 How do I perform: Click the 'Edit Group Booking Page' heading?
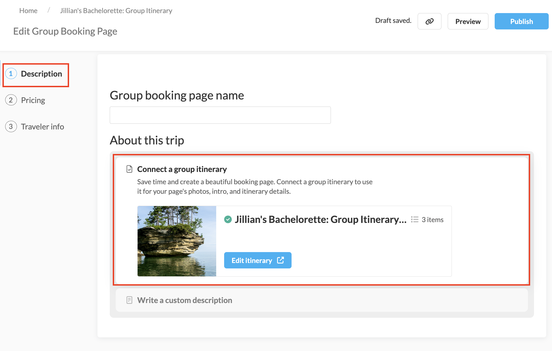(65, 31)
